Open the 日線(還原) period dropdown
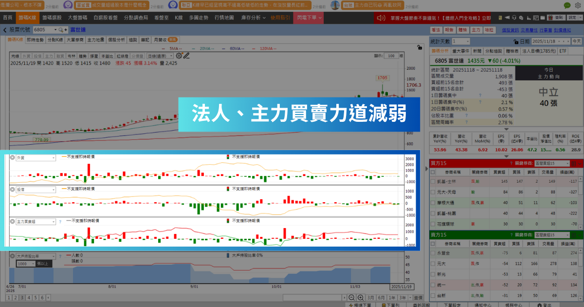584x307 pixels. pyautogui.click(x=160, y=56)
